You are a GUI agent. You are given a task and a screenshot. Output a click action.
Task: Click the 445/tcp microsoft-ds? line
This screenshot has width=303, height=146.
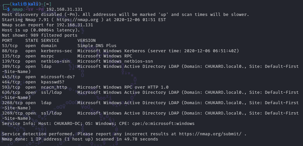pyautogui.click(x=38, y=77)
